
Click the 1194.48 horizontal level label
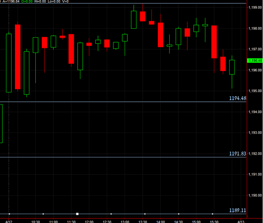click(238, 98)
